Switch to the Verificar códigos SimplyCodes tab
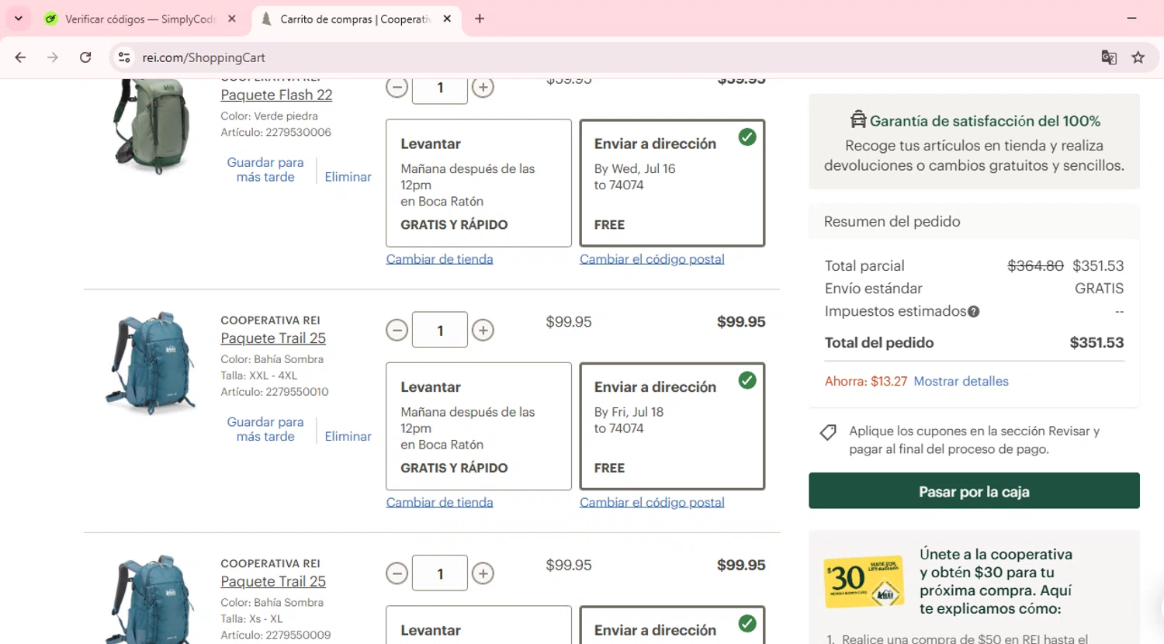1164x644 pixels. 140,19
